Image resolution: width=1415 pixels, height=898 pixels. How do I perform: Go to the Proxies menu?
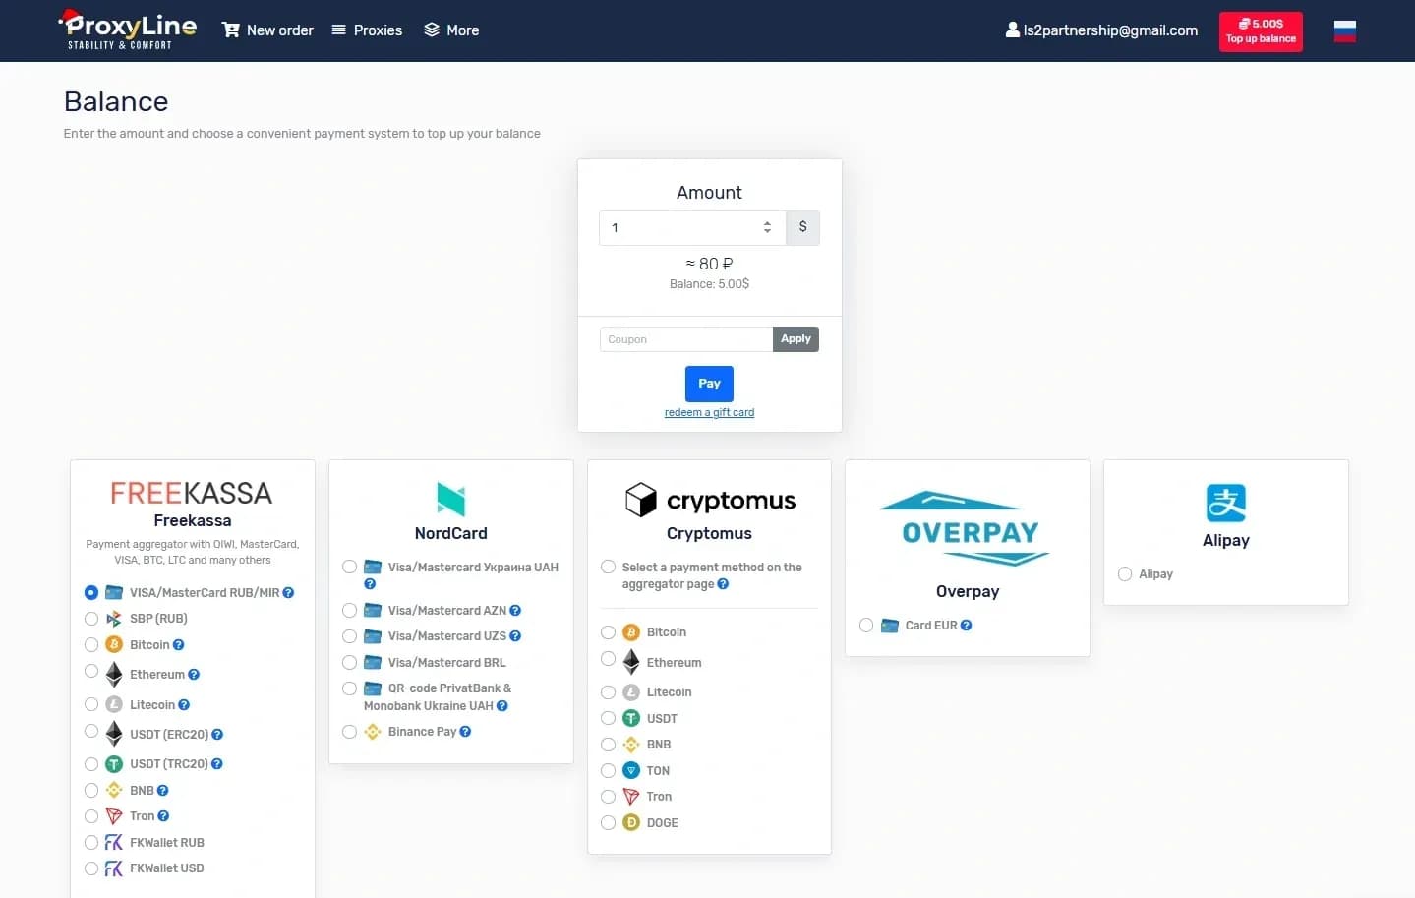(367, 30)
